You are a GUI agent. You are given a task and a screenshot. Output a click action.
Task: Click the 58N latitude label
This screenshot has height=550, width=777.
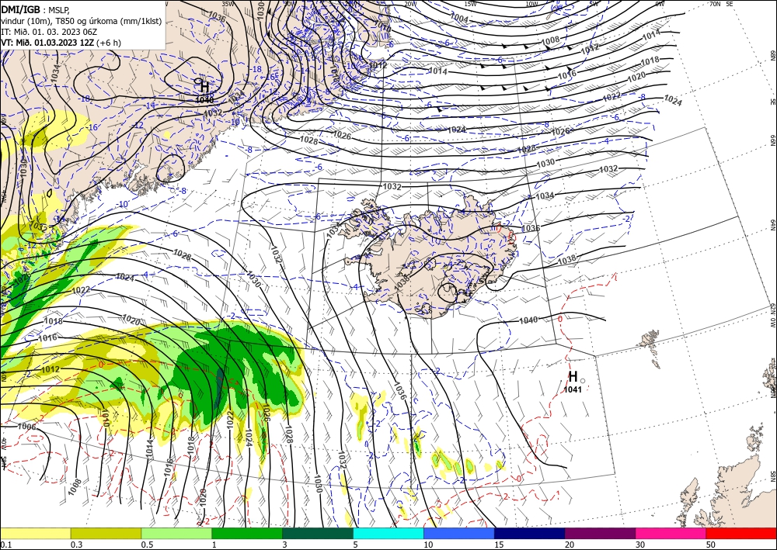point(772,476)
